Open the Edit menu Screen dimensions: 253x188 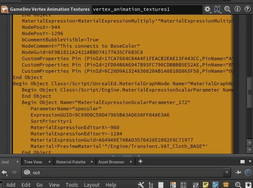[26, 185]
